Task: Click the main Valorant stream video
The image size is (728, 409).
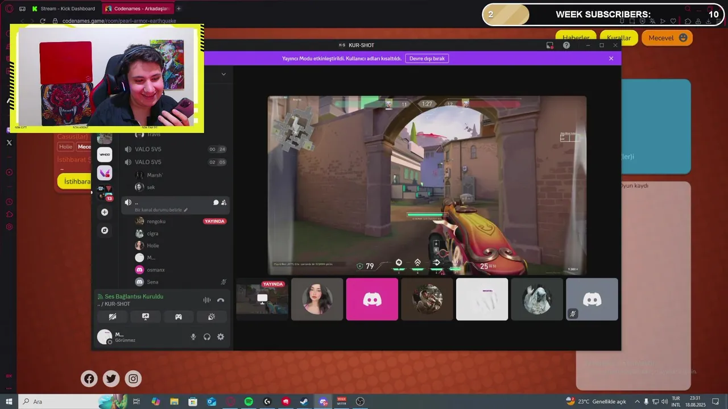Action: coord(427,185)
